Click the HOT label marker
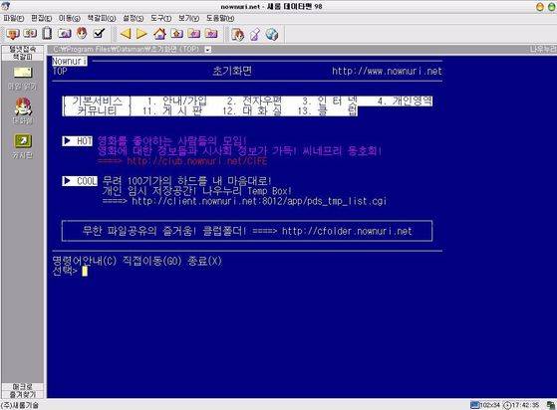 pyautogui.click(x=78, y=141)
